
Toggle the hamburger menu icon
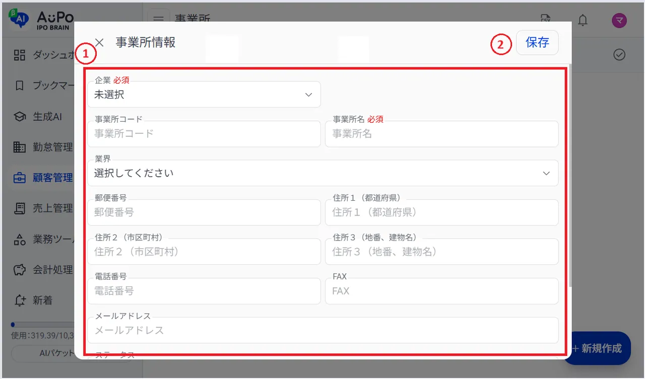coord(158,20)
